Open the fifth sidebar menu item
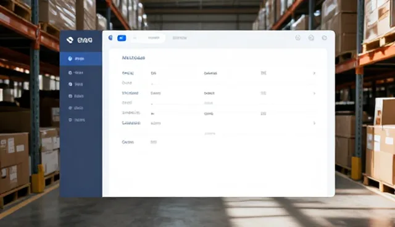The width and height of the screenshot is (395, 227). [x=76, y=108]
